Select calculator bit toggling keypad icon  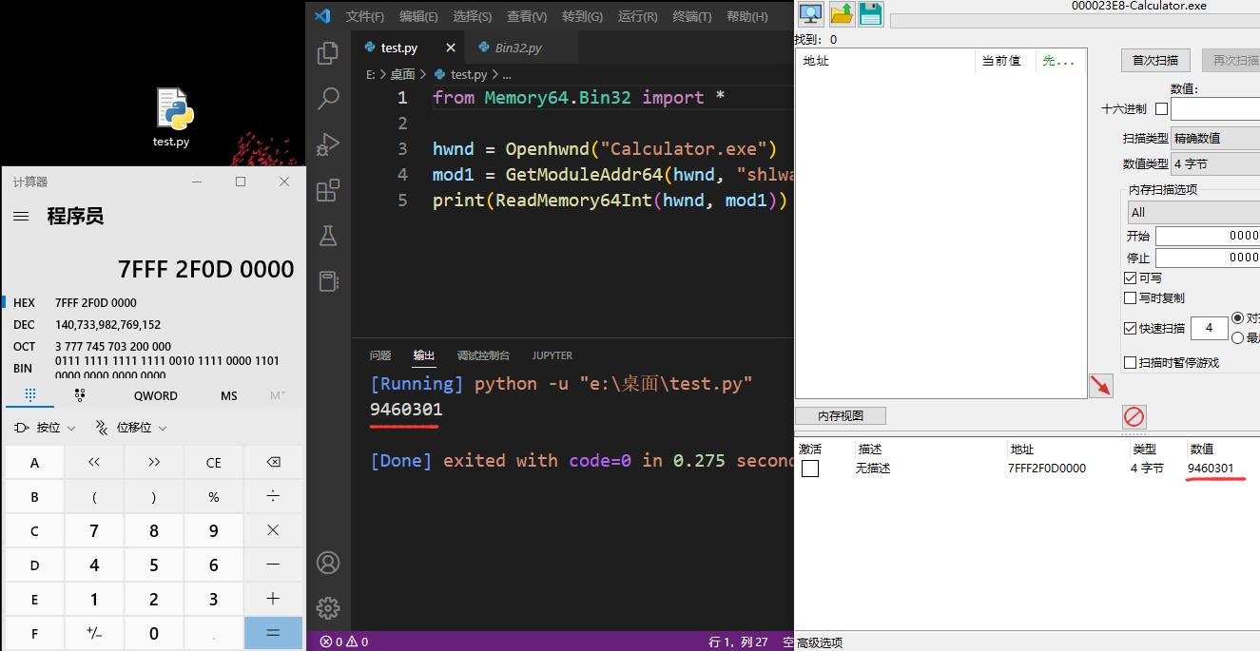(80, 395)
